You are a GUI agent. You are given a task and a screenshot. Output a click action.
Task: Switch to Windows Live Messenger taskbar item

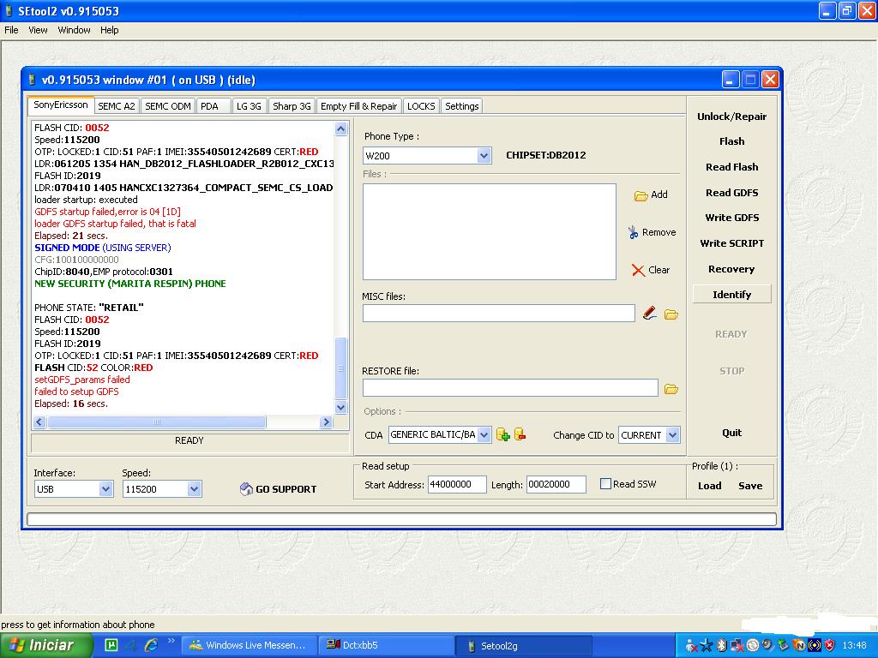pos(250,645)
